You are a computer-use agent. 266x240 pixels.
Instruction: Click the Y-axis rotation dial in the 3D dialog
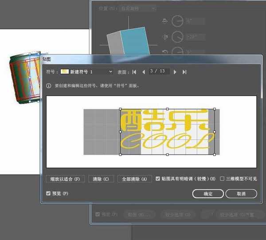[x=177, y=37]
